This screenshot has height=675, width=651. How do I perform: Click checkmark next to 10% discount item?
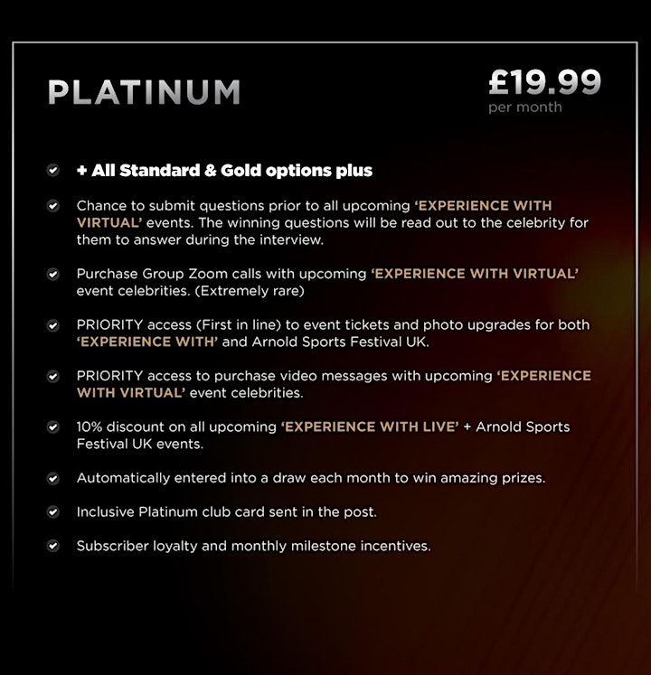53,427
